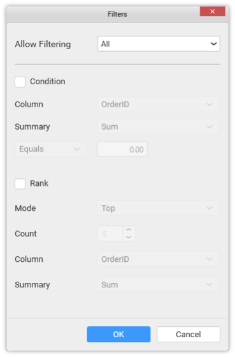Enable the Rank checkbox

click(20, 184)
